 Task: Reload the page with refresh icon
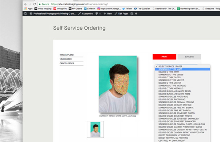(x=34, y=4)
